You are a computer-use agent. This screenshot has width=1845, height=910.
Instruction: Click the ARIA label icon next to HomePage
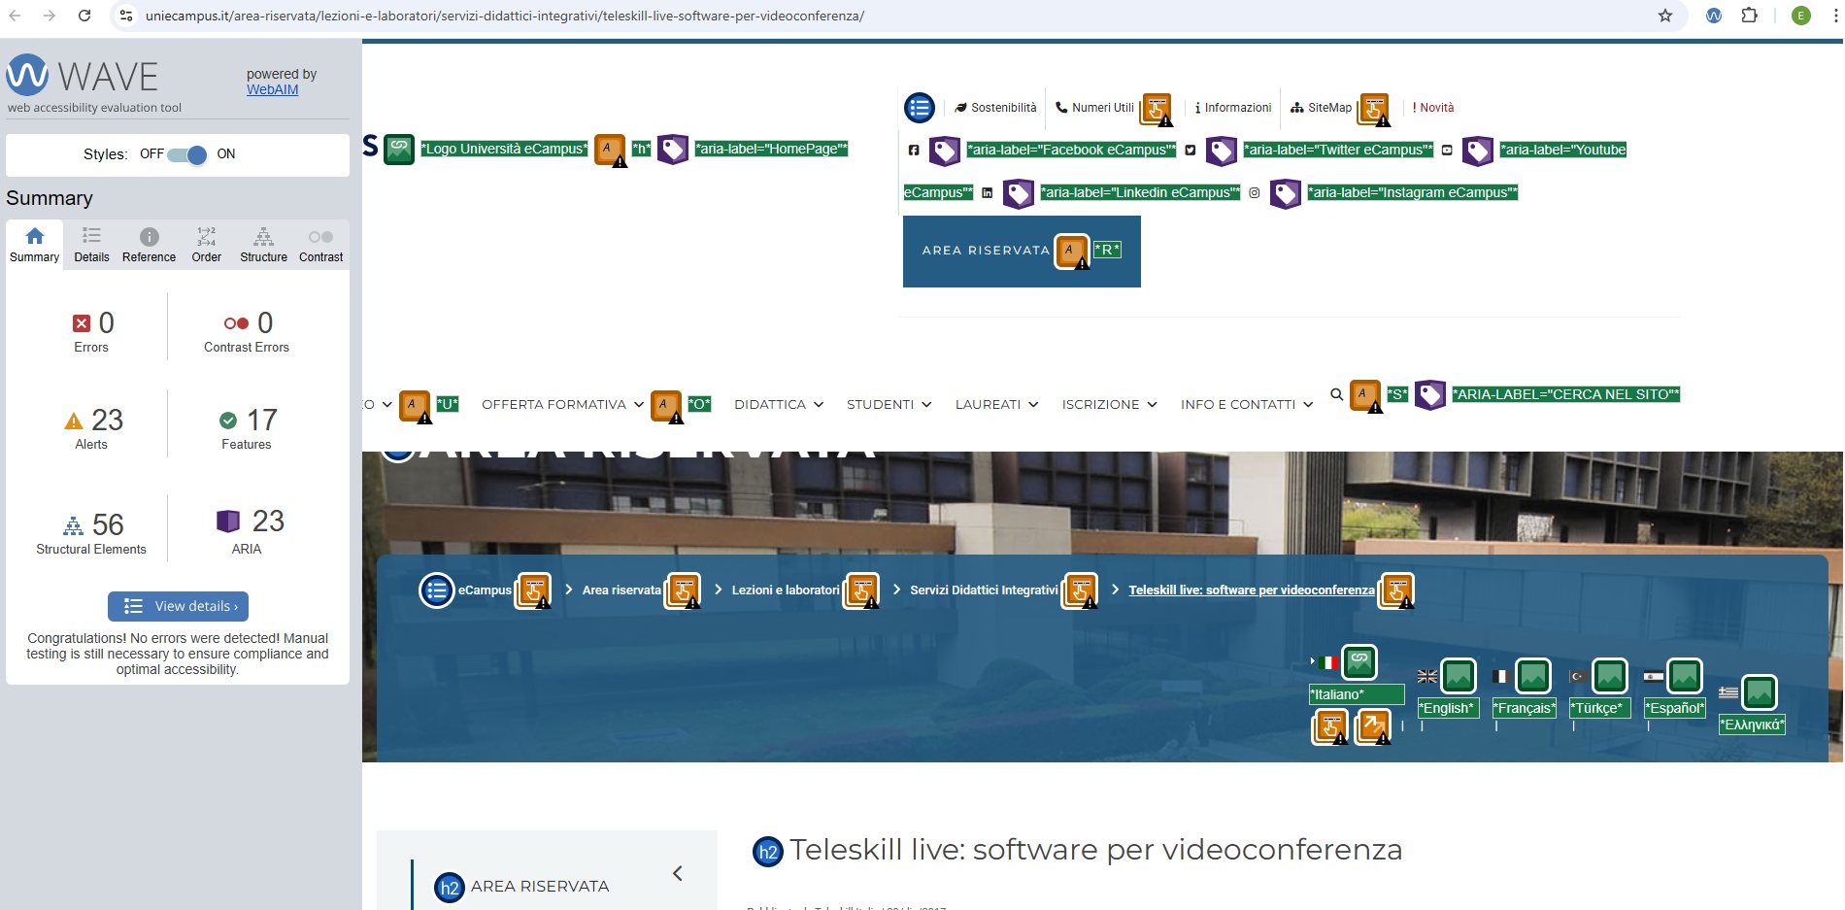(x=672, y=150)
